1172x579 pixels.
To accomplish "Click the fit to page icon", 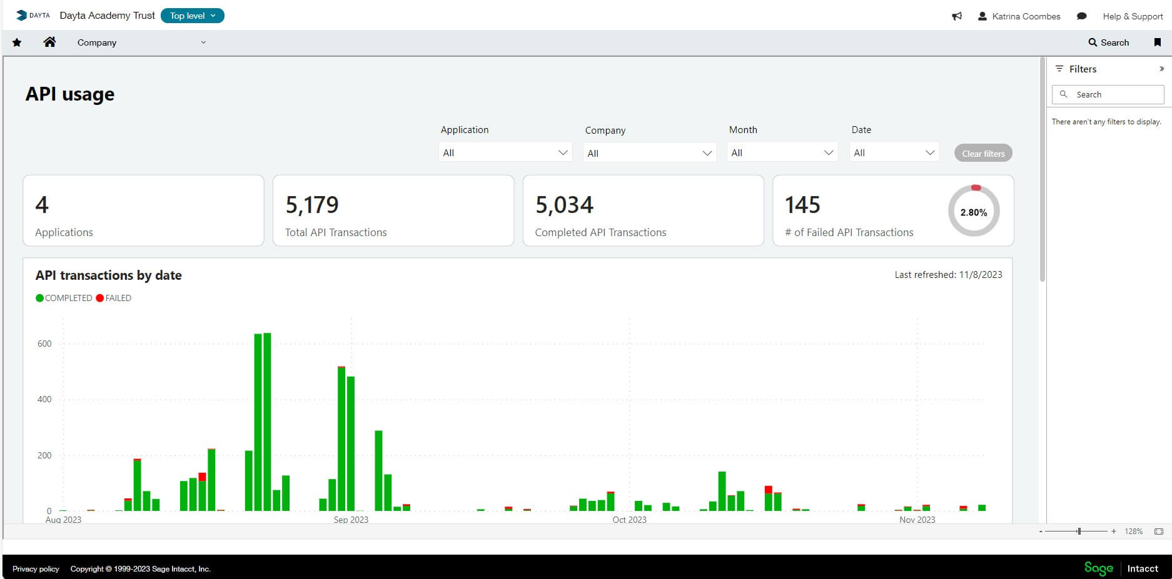I will click(x=1159, y=531).
